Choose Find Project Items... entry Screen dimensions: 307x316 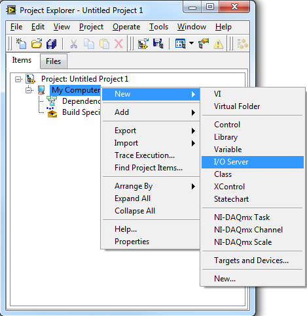coord(151,168)
